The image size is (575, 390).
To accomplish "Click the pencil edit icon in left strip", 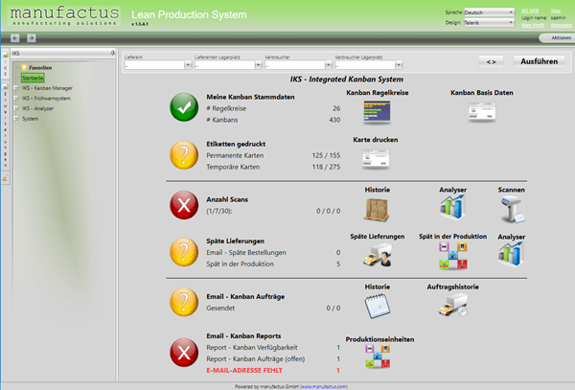I will tap(5, 178).
